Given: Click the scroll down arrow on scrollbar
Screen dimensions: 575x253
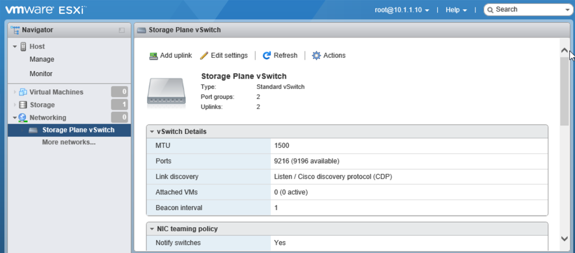Looking at the screenshot, I should coord(564,239).
